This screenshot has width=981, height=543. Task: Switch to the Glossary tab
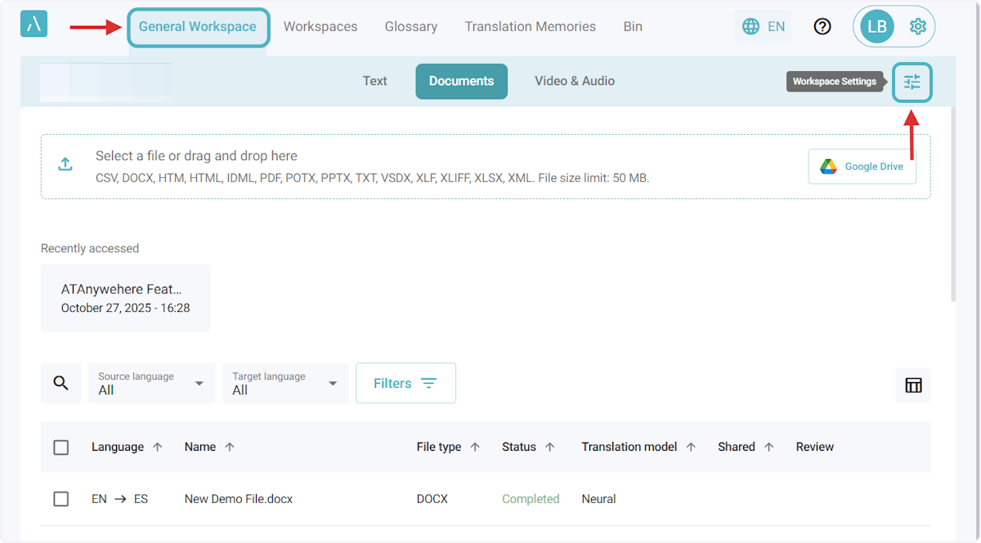coord(411,26)
